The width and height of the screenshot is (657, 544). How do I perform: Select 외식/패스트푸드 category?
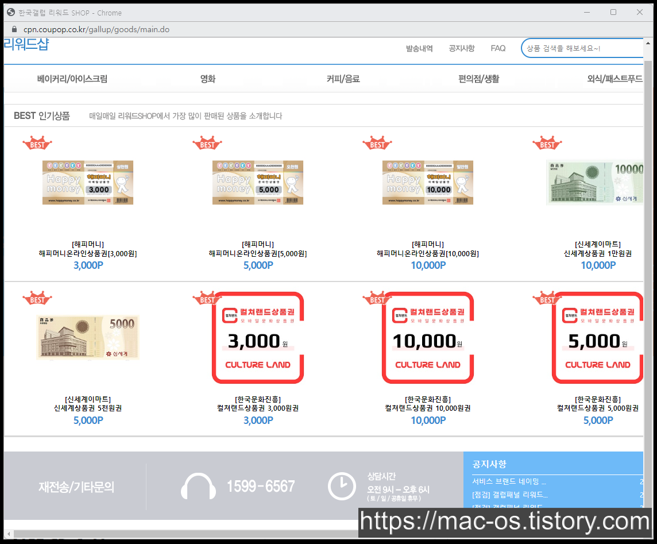(x=615, y=79)
